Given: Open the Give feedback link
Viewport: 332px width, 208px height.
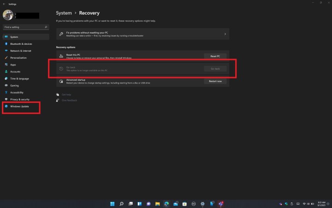Looking at the screenshot, I should (x=69, y=100).
